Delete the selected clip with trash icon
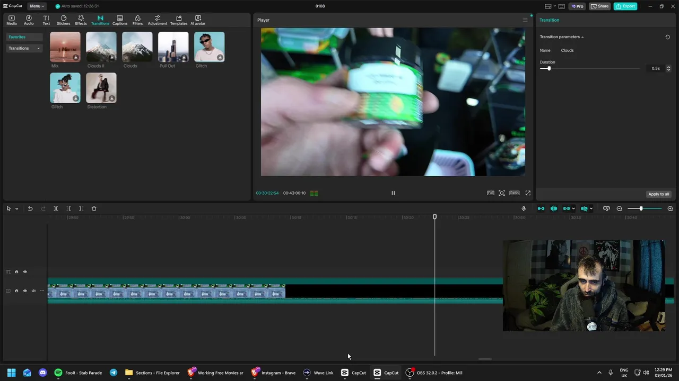This screenshot has width=679, height=381. click(x=94, y=208)
